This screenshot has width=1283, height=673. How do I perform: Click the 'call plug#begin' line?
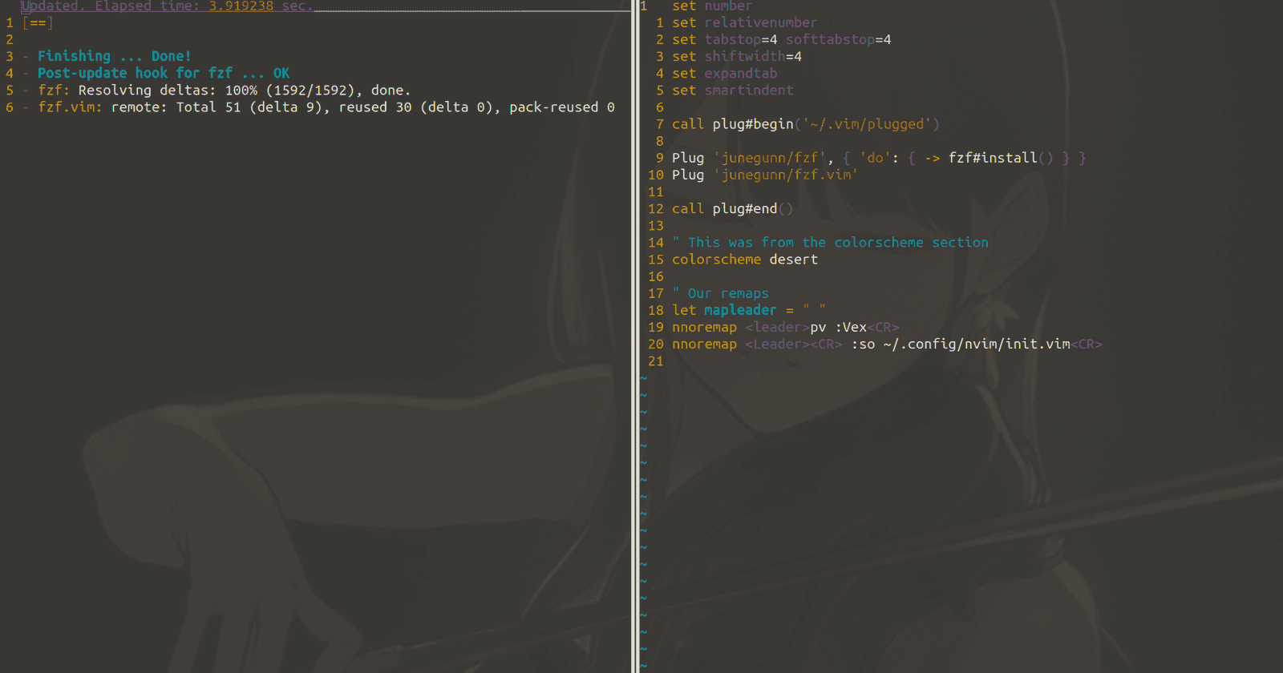(x=805, y=124)
